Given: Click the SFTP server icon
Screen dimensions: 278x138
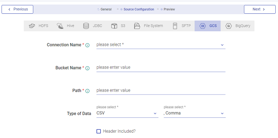Looking at the screenshot, I should coord(175,26).
